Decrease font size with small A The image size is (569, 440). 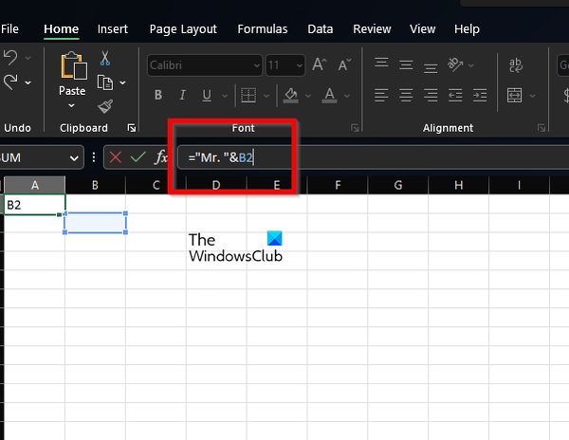click(x=344, y=64)
